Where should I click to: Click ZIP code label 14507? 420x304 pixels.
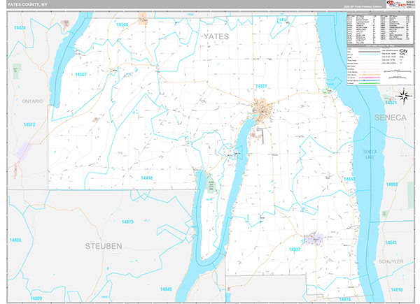[x=80, y=74]
